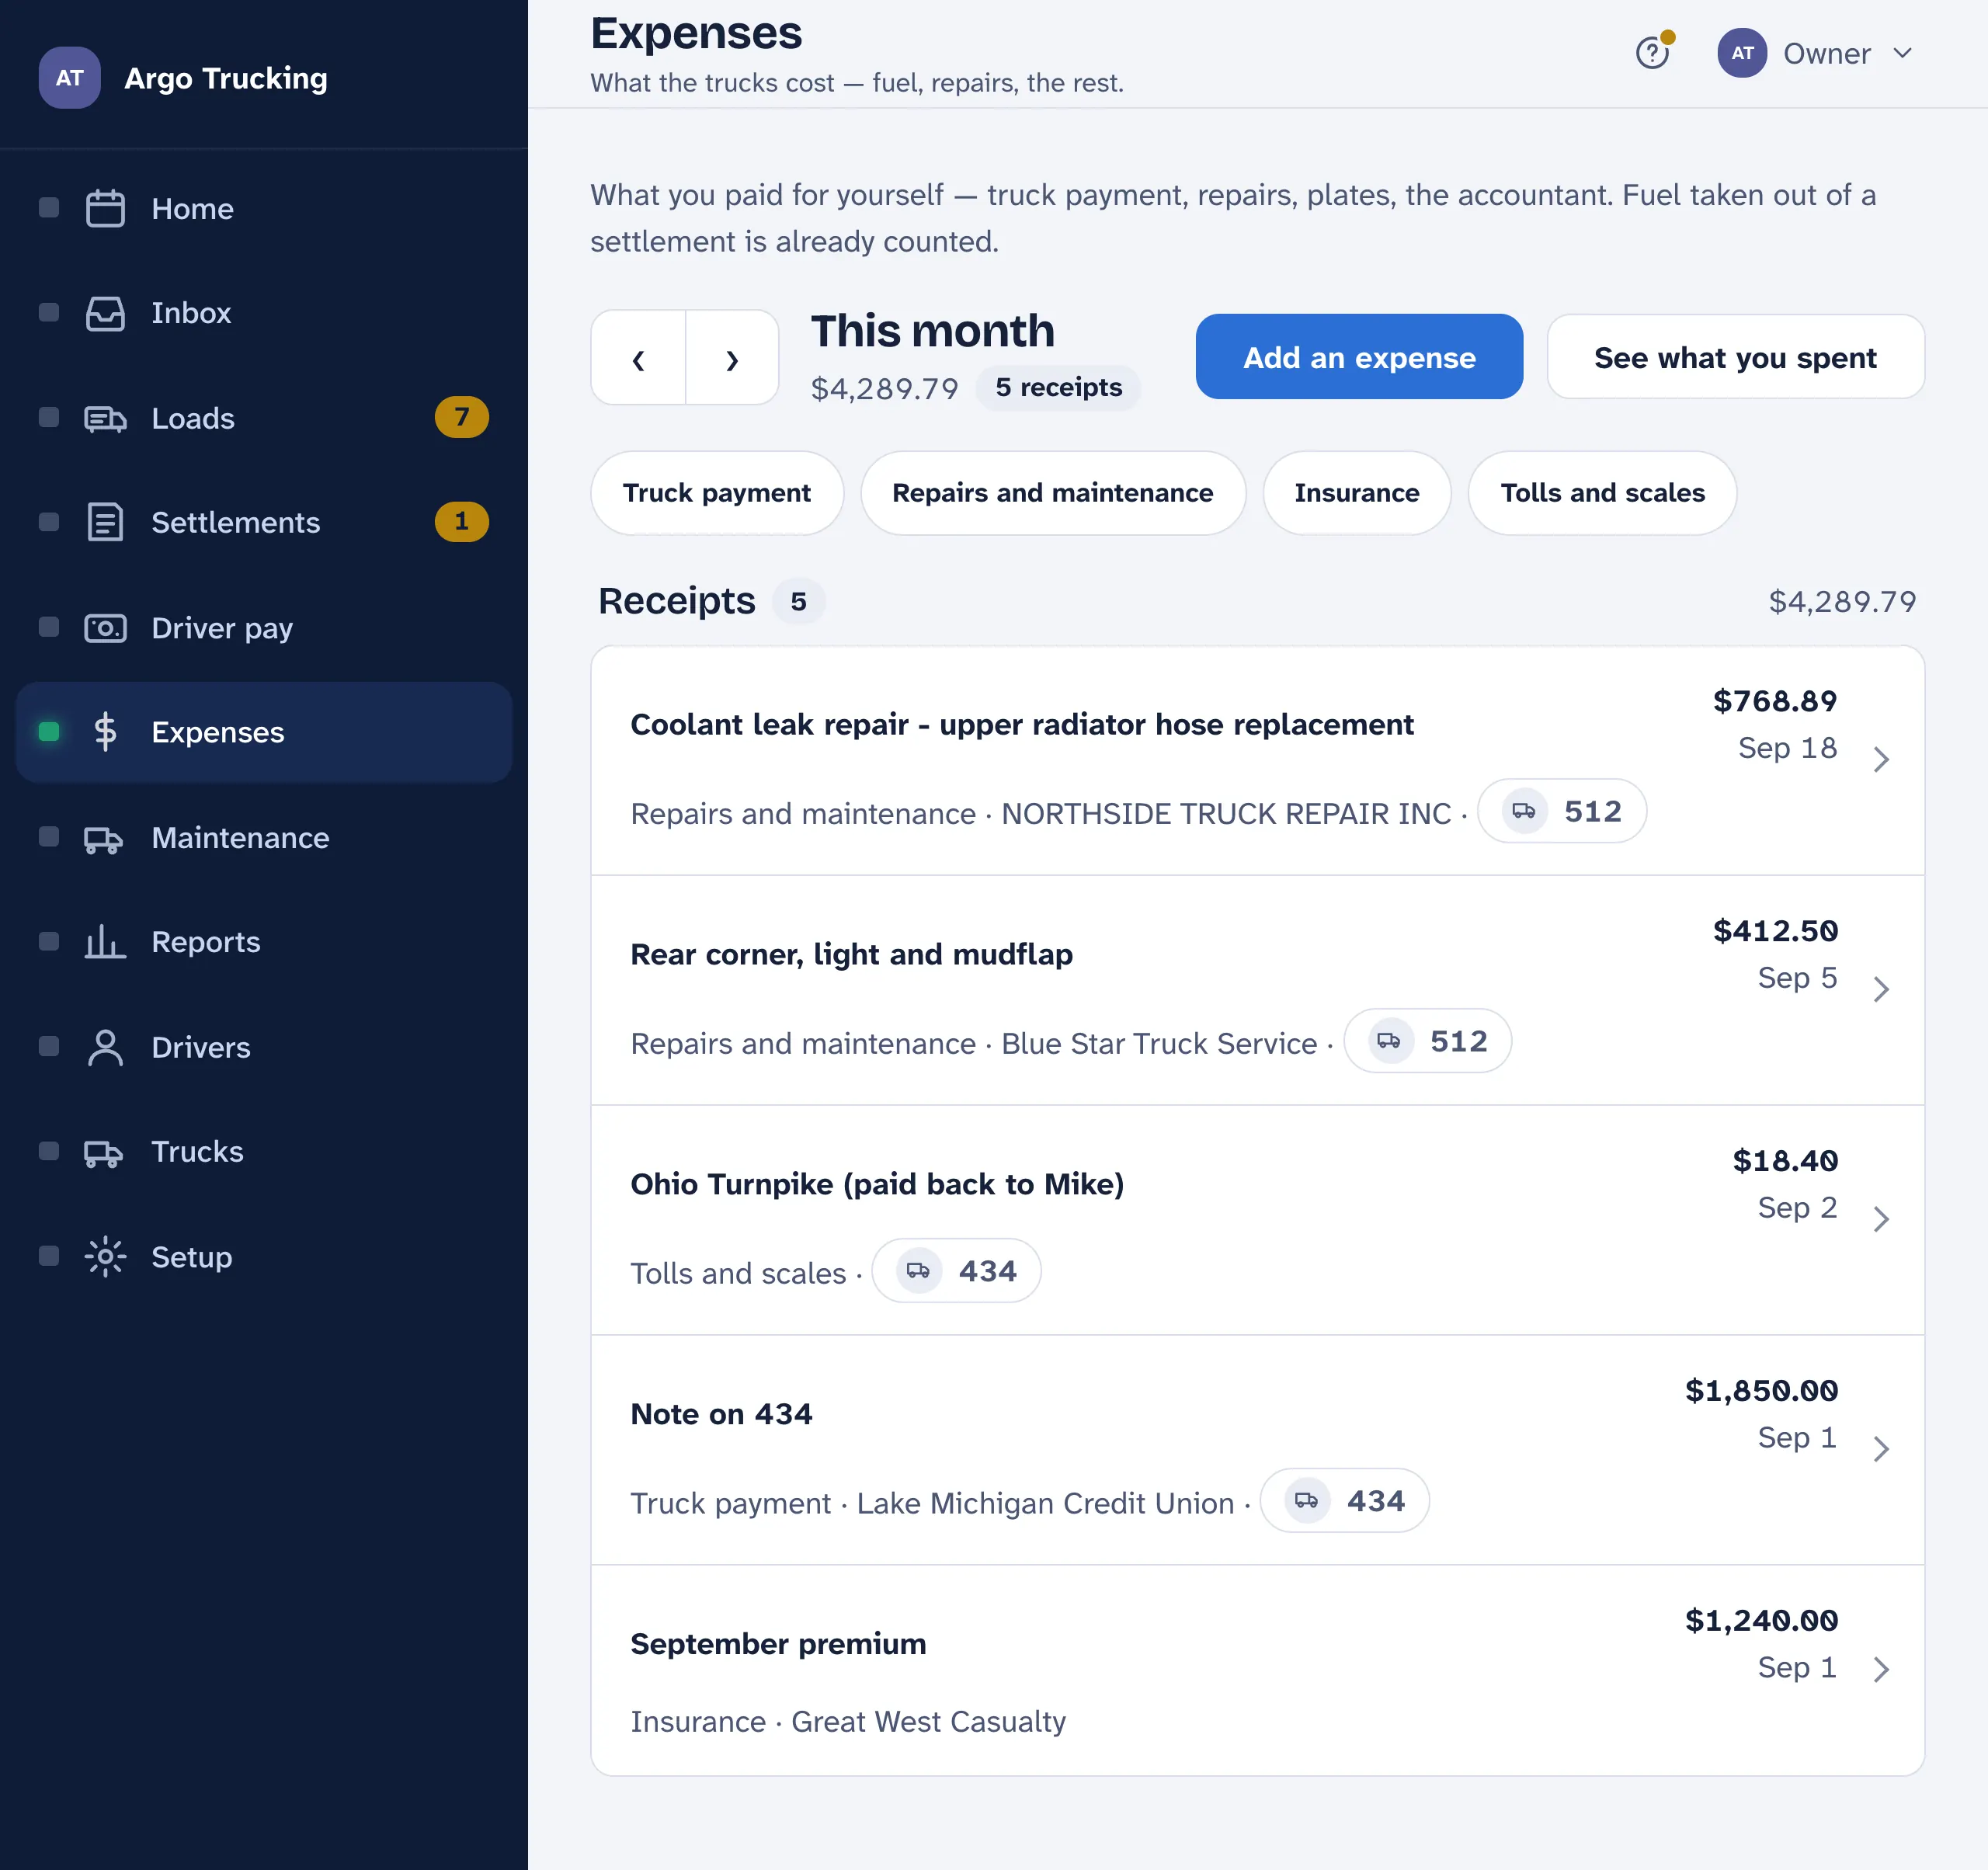Click the Expenses dollar sign icon

(105, 732)
